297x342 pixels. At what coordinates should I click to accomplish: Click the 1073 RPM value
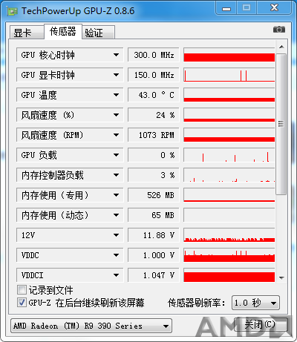tap(154, 135)
